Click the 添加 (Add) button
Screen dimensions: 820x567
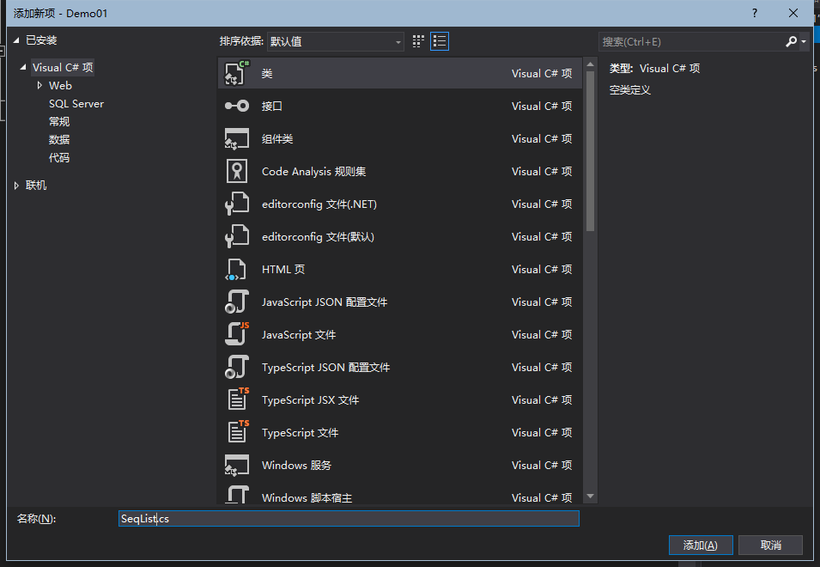point(700,545)
